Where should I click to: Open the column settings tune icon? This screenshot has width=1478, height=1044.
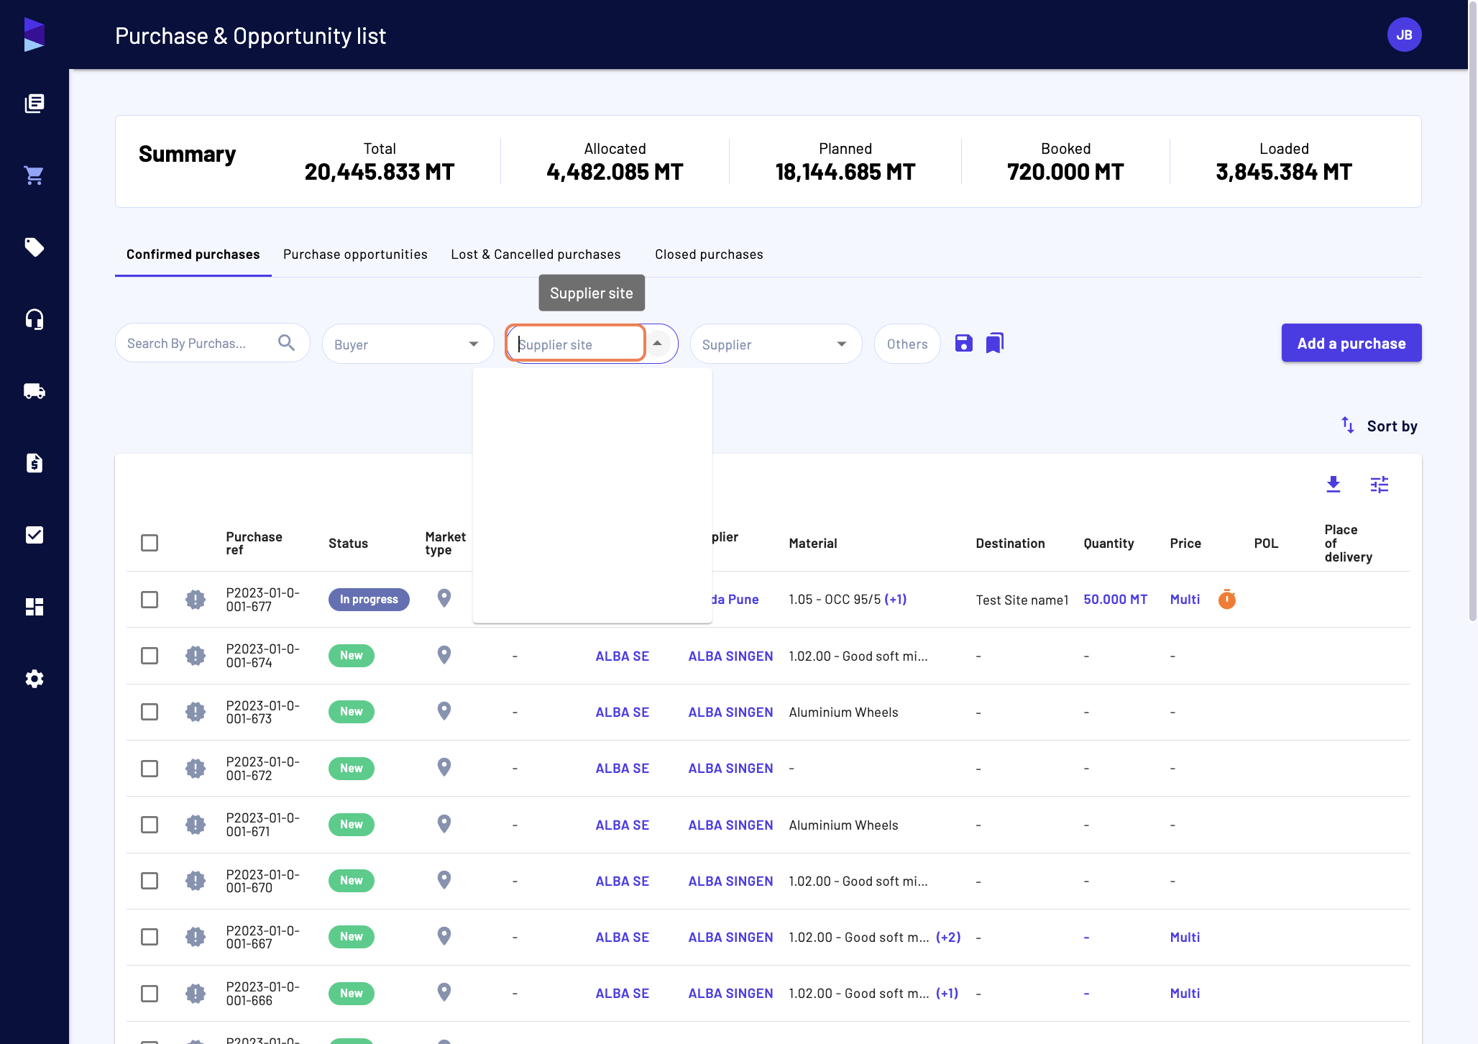[x=1380, y=485]
